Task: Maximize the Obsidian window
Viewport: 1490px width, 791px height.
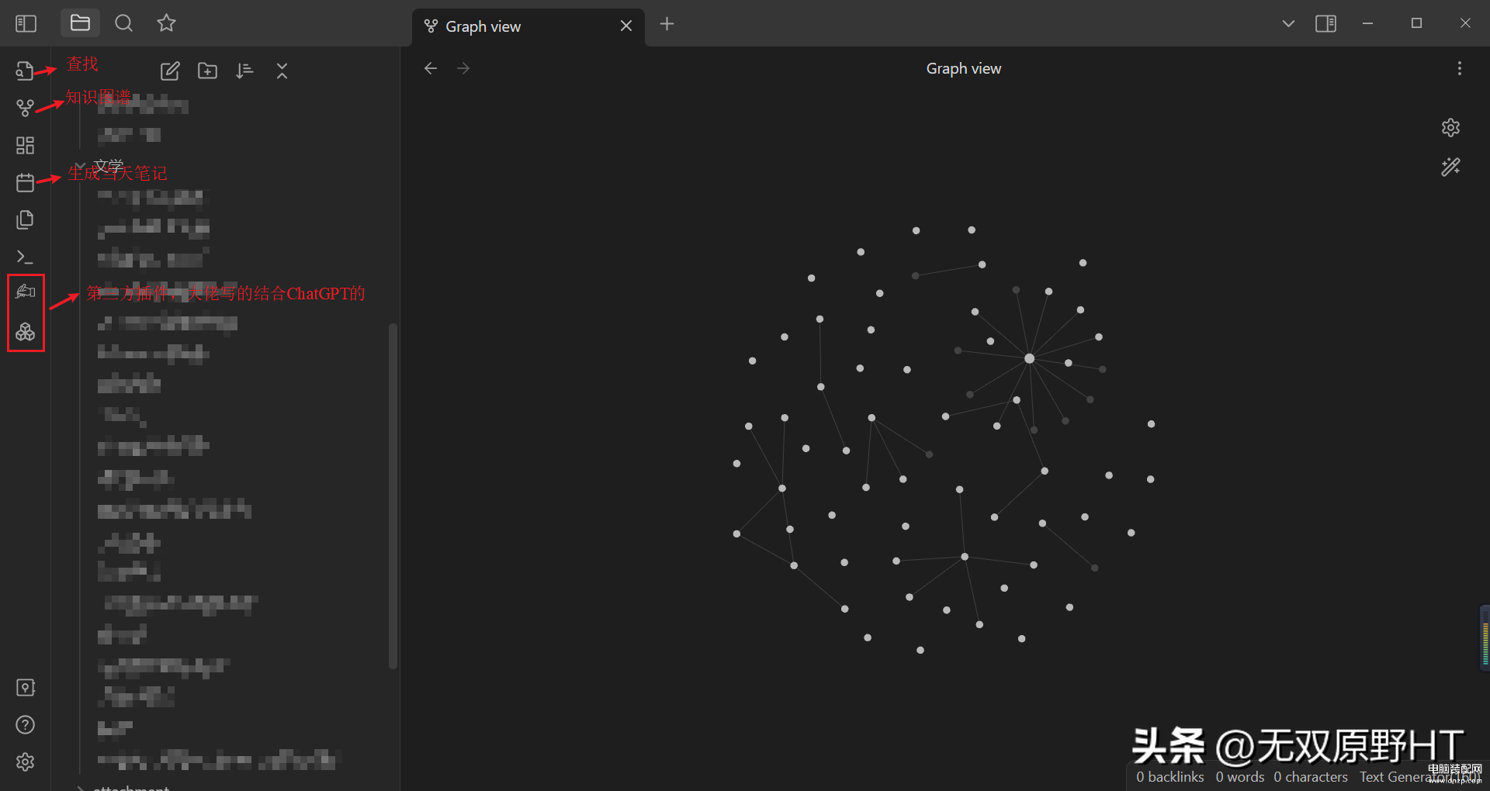Action: tap(1416, 23)
